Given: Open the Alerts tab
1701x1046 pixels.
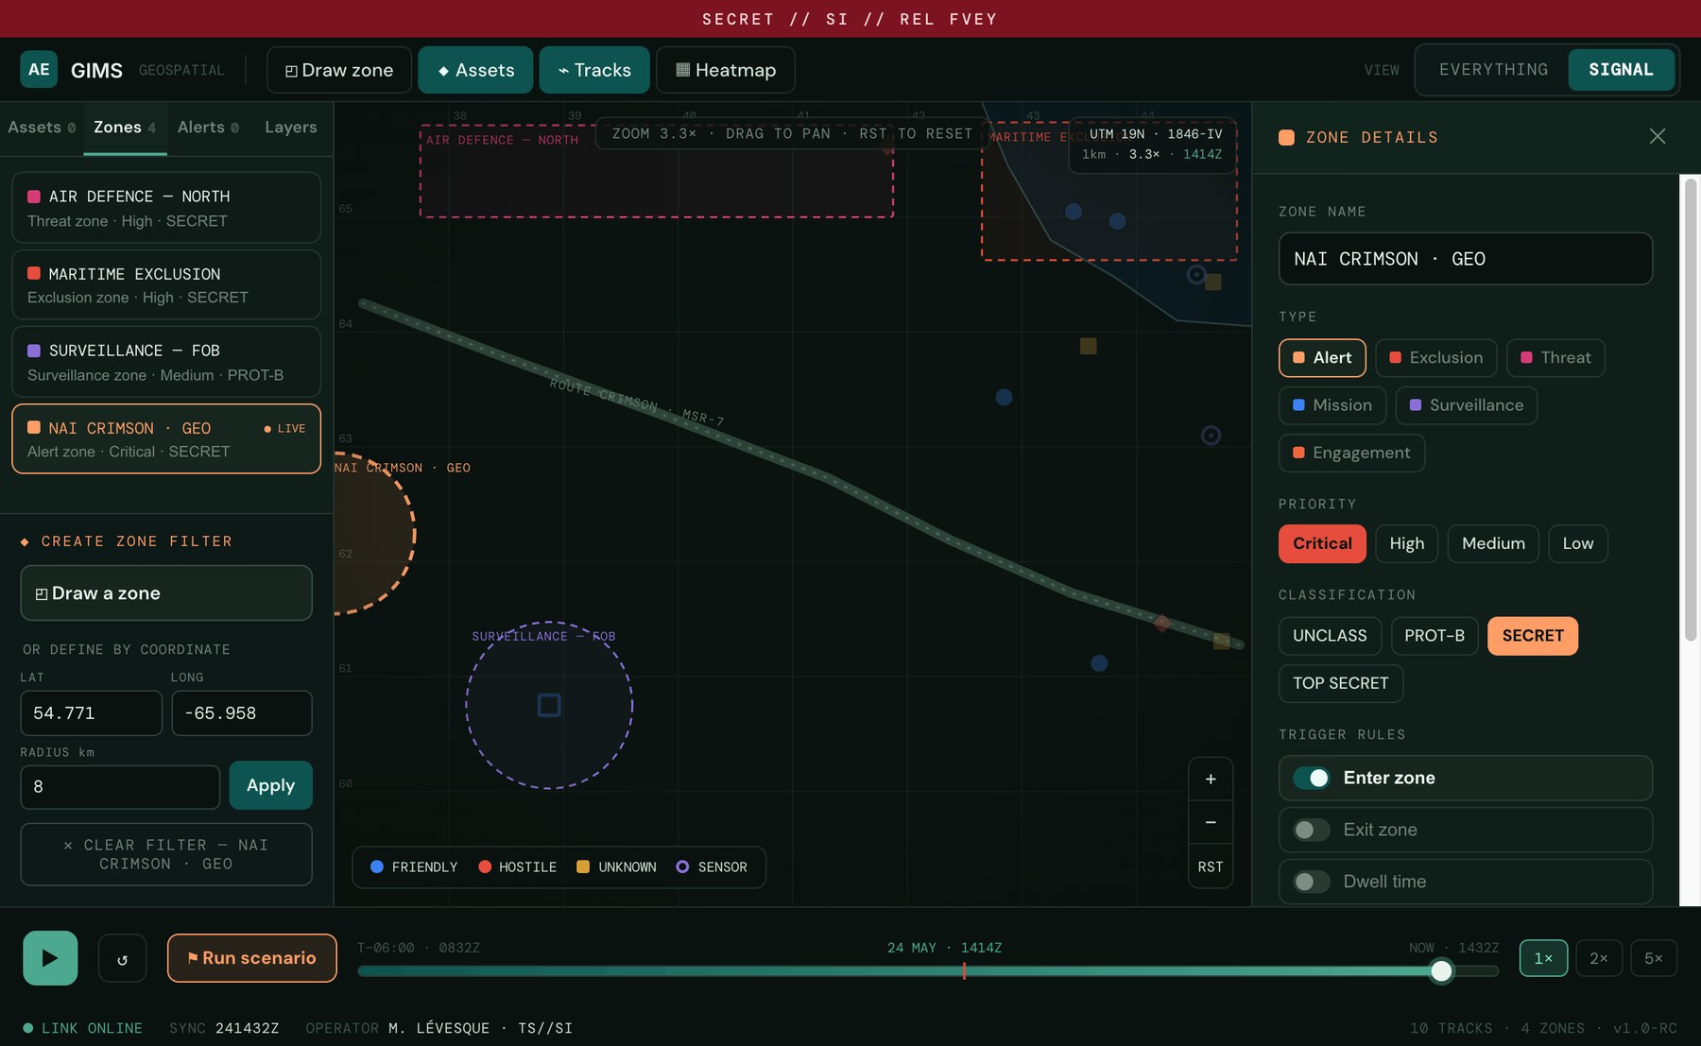Looking at the screenshot, I should tap(208, 127).
